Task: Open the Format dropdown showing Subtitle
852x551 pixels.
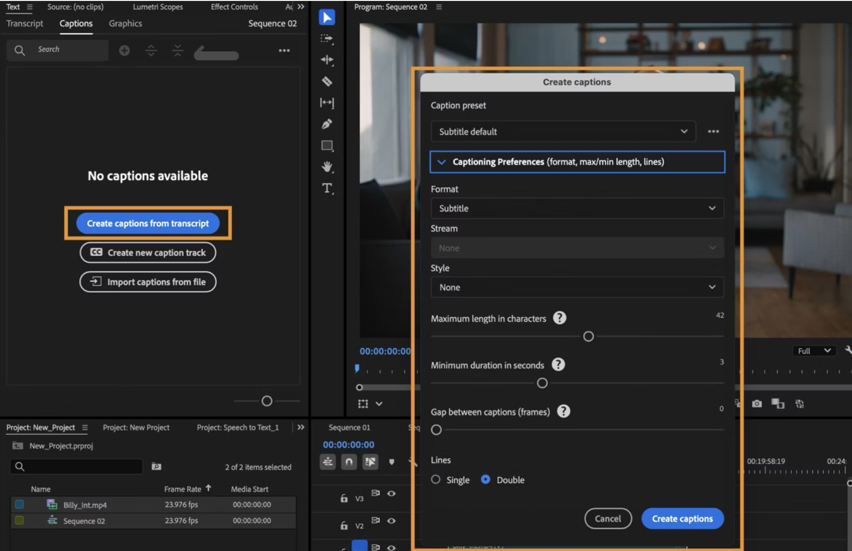Action: (577, 209)
